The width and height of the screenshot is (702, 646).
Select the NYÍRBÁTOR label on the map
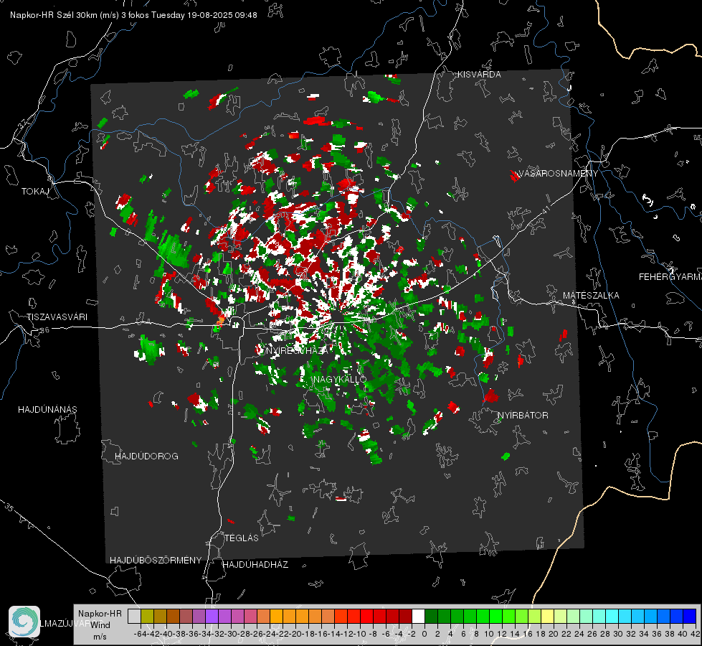tap(523, 416)
